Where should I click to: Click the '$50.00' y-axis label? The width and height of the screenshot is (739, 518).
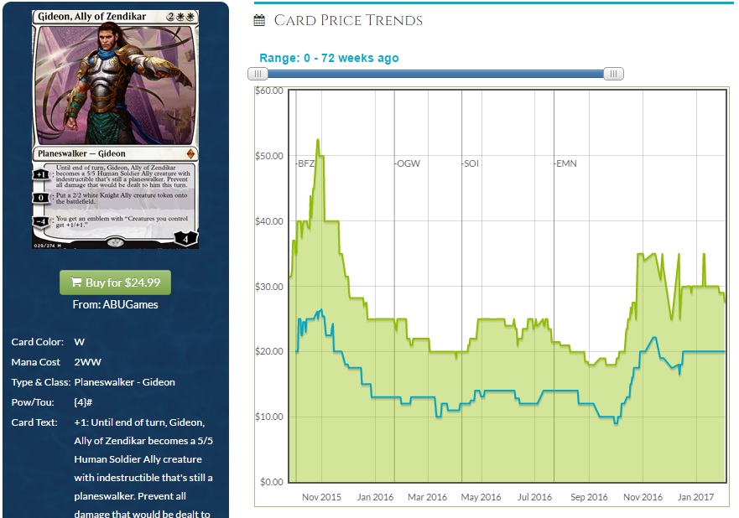coord(269,156)
